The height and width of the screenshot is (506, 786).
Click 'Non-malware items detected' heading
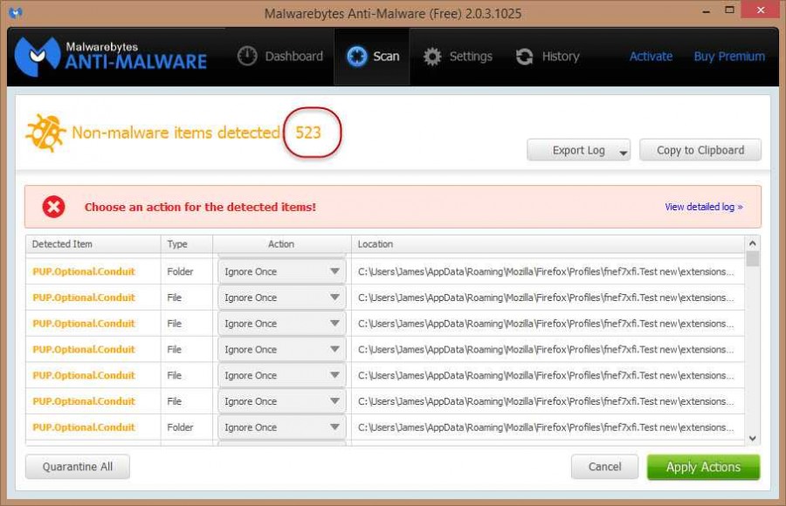(176, 133)
